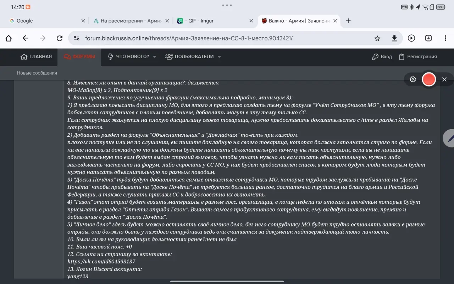Open Новые сообщения link
The height and width of the screenshot is (284, 454).
click(37, 73)
